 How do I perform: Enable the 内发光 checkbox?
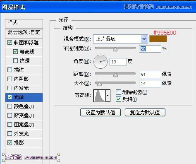pos(10,88)
